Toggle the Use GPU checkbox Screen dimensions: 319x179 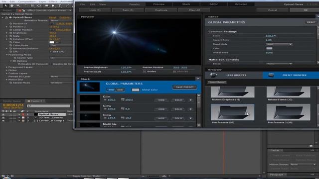(51, 52)
